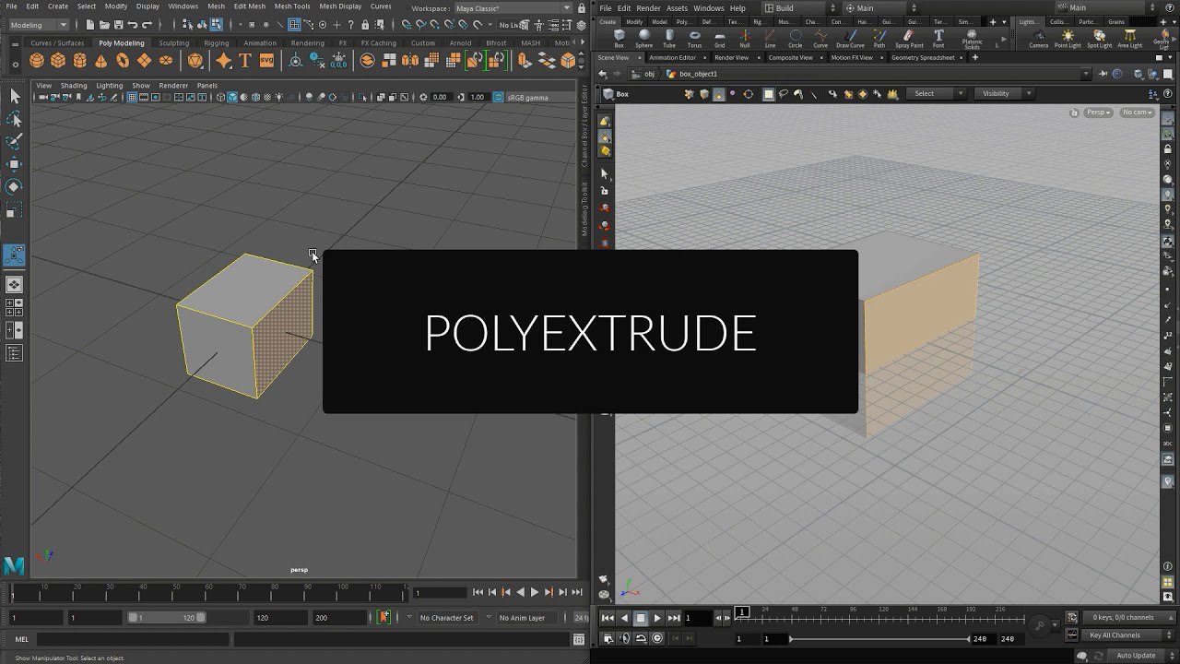Create a Box from Houdini shelf
Viewport: 1180px width, 664px height.
click(x=619, y=39)
